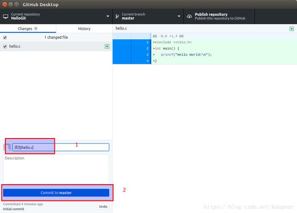Click the '1 changed file' label
Screen dimensions: 297x213
click(x=56, y=37)
